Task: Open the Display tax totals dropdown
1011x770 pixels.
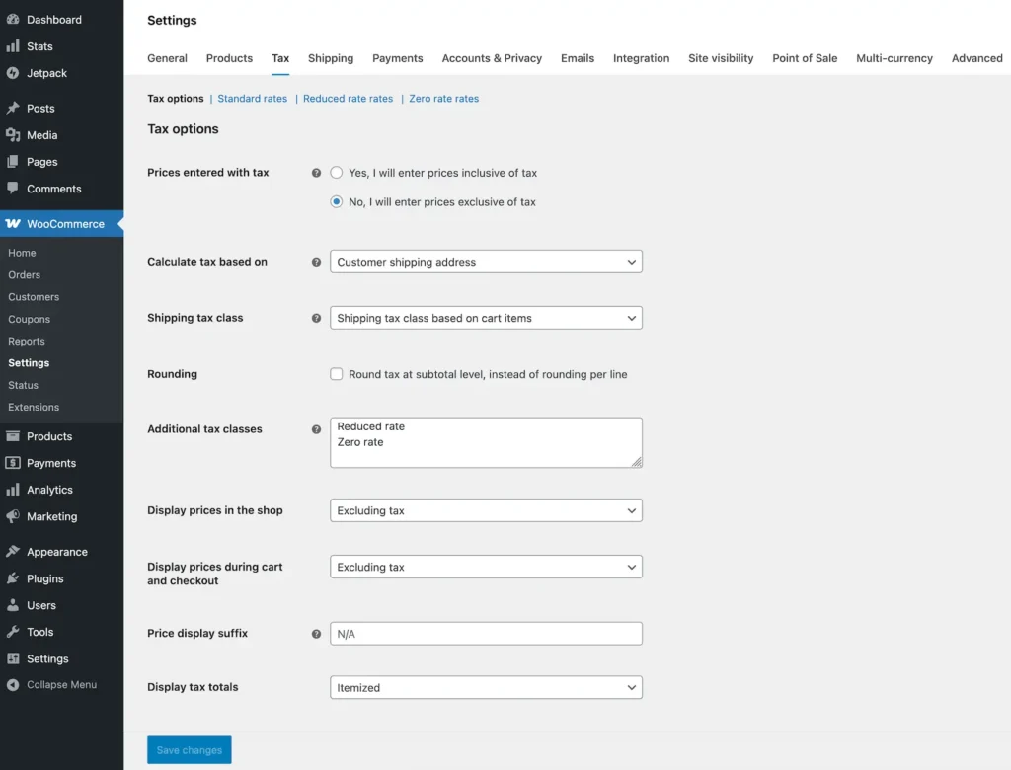Action: 486,687
